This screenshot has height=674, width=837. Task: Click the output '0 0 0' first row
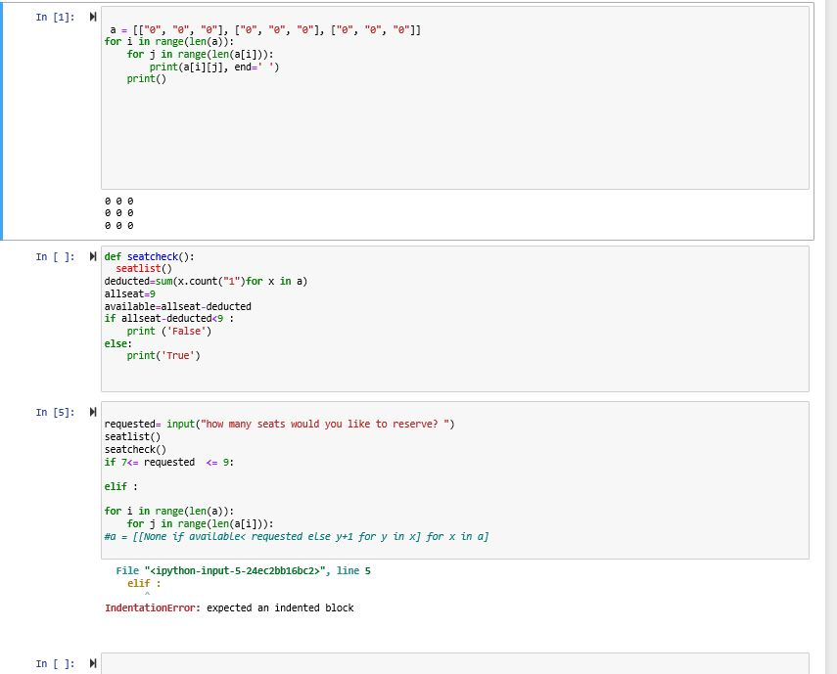(x=119, y=202)
